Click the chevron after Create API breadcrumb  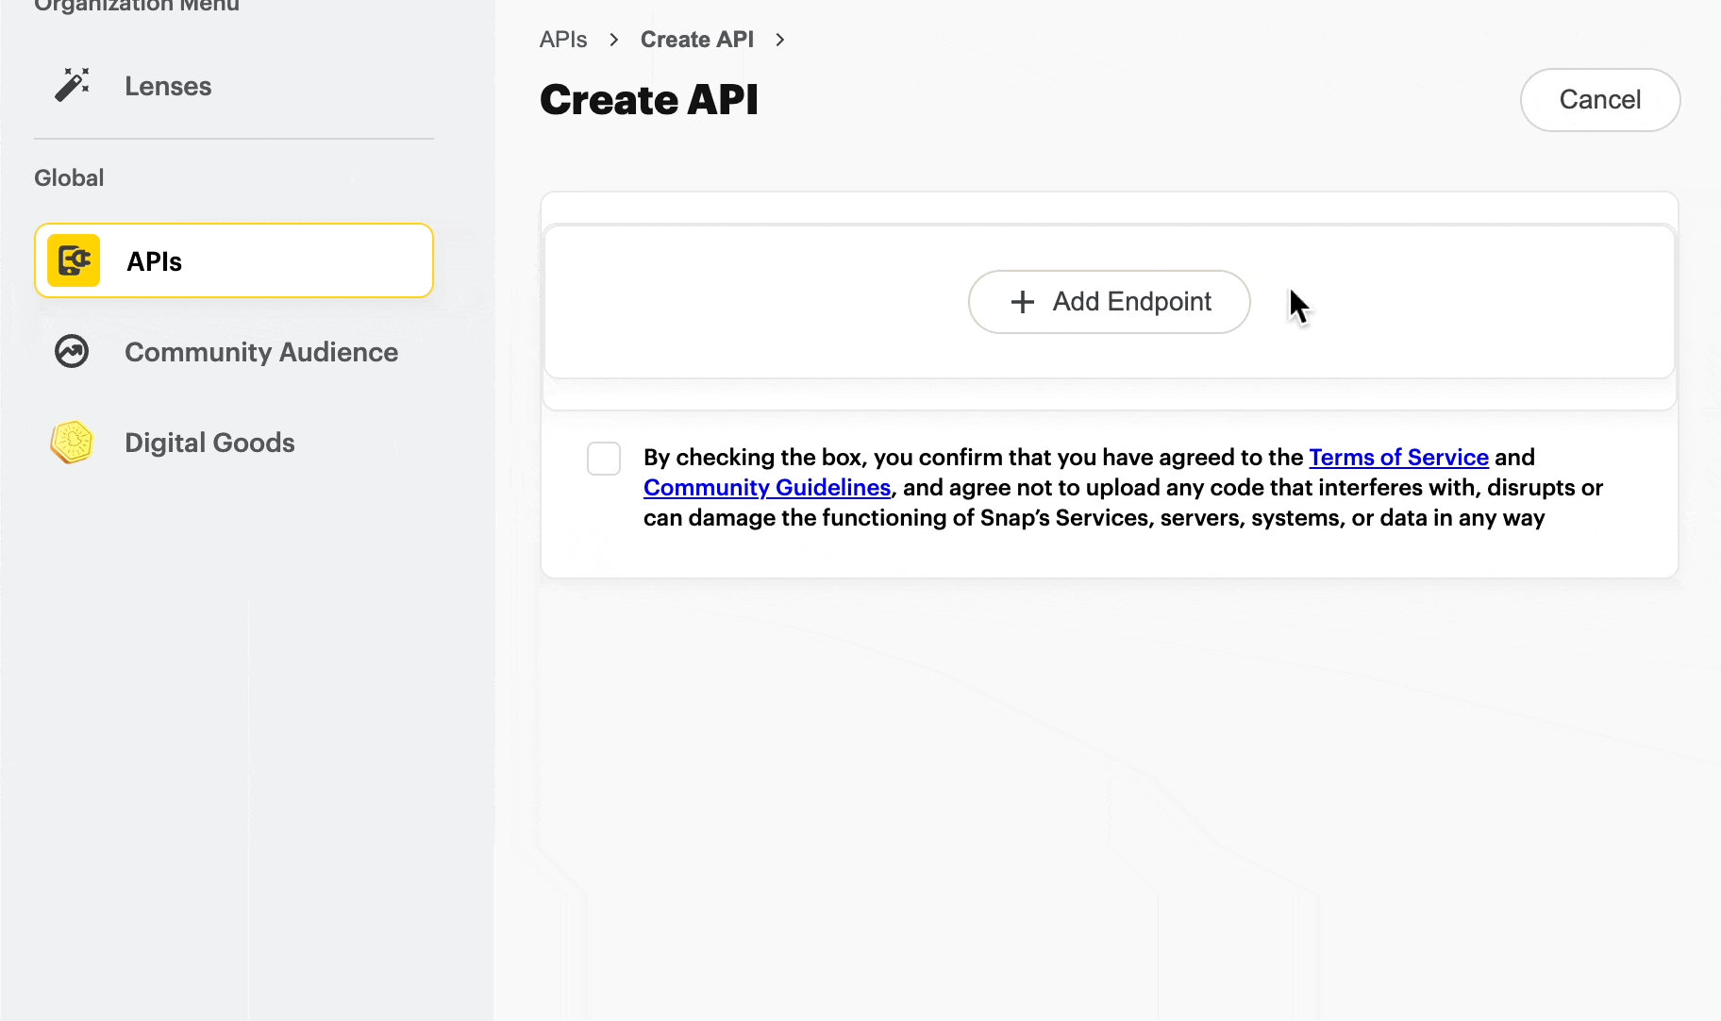(780, 40)
